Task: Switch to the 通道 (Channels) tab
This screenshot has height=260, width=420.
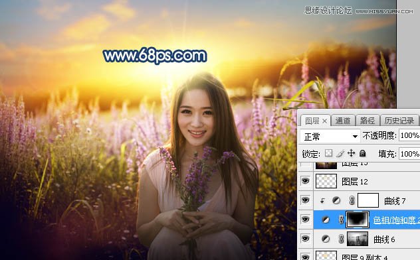Action: click(x=343, y=121)
